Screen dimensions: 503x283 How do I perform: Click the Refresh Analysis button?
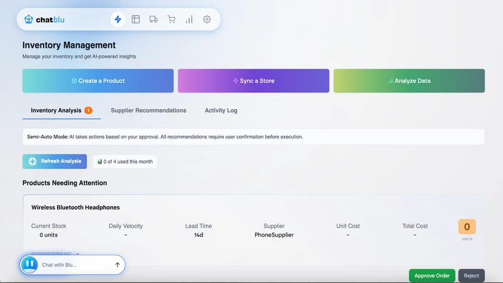click(55, 162)
